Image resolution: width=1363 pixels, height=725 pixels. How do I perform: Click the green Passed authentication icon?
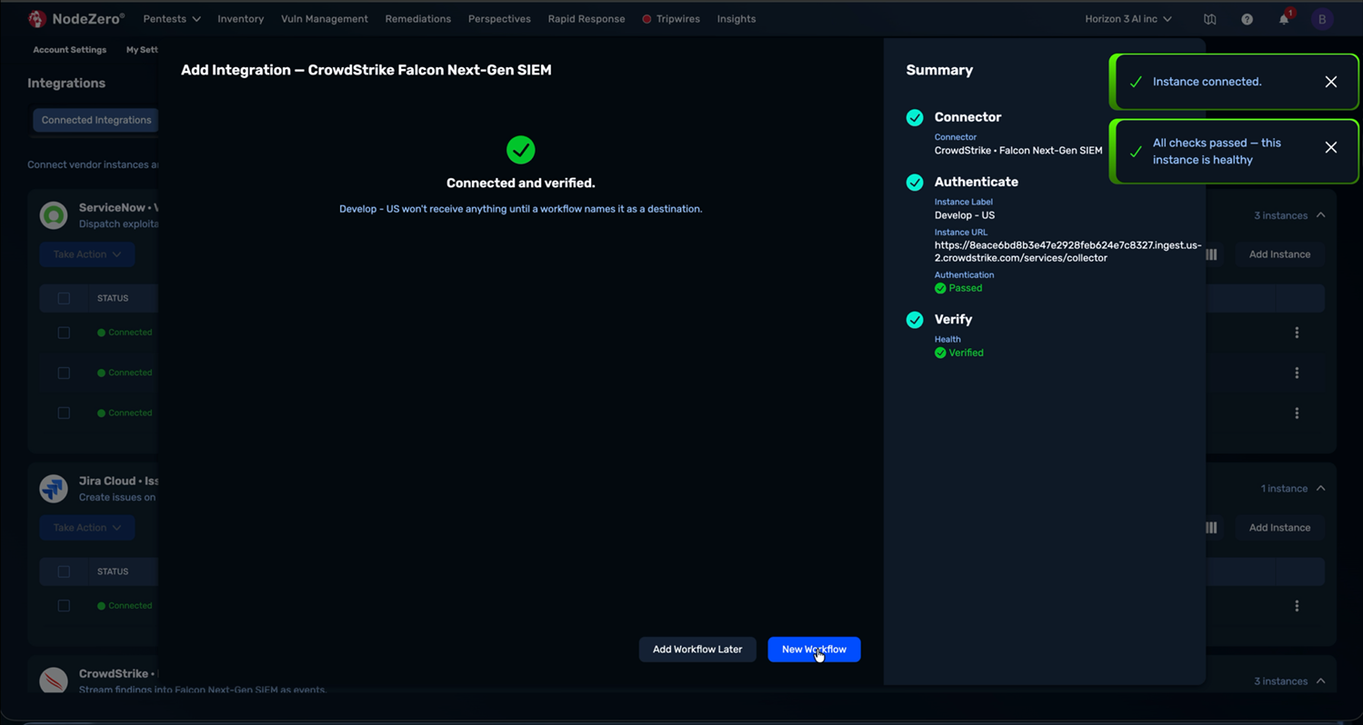(940, 288)
